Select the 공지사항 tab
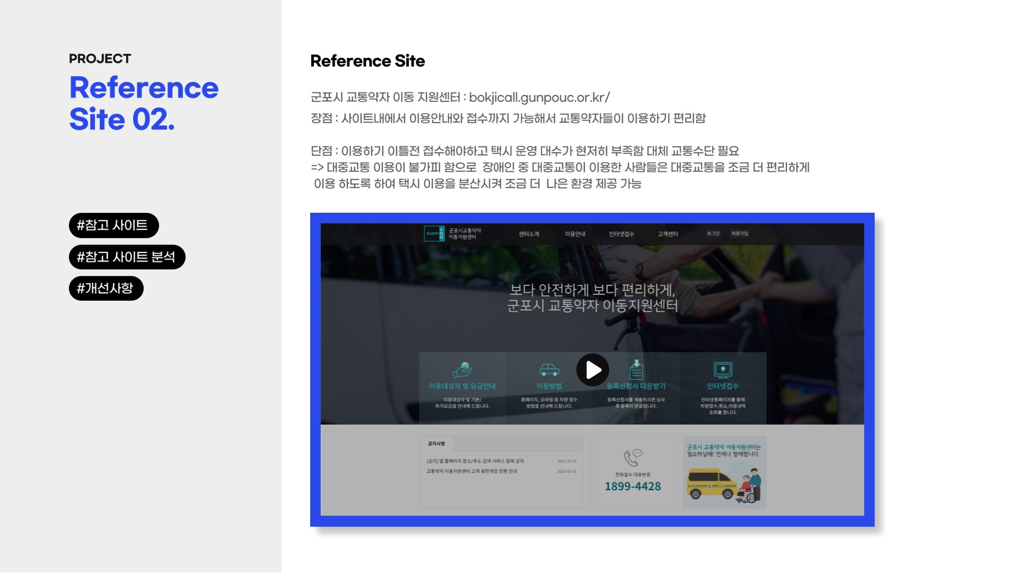This screenshot has height=573, width=1018. 436,444
